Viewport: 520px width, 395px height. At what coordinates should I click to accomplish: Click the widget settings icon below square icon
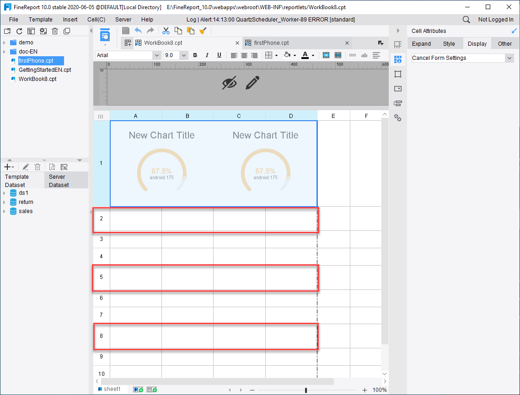tap(398, 89)
